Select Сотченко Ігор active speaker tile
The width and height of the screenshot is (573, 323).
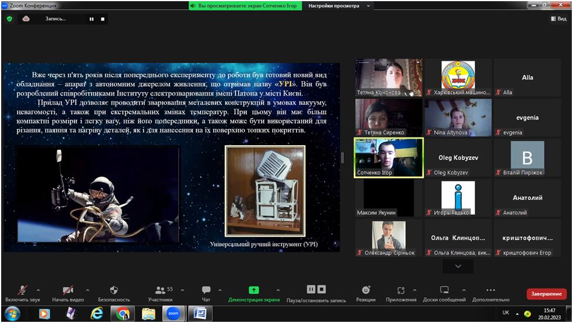pos(389,157)
